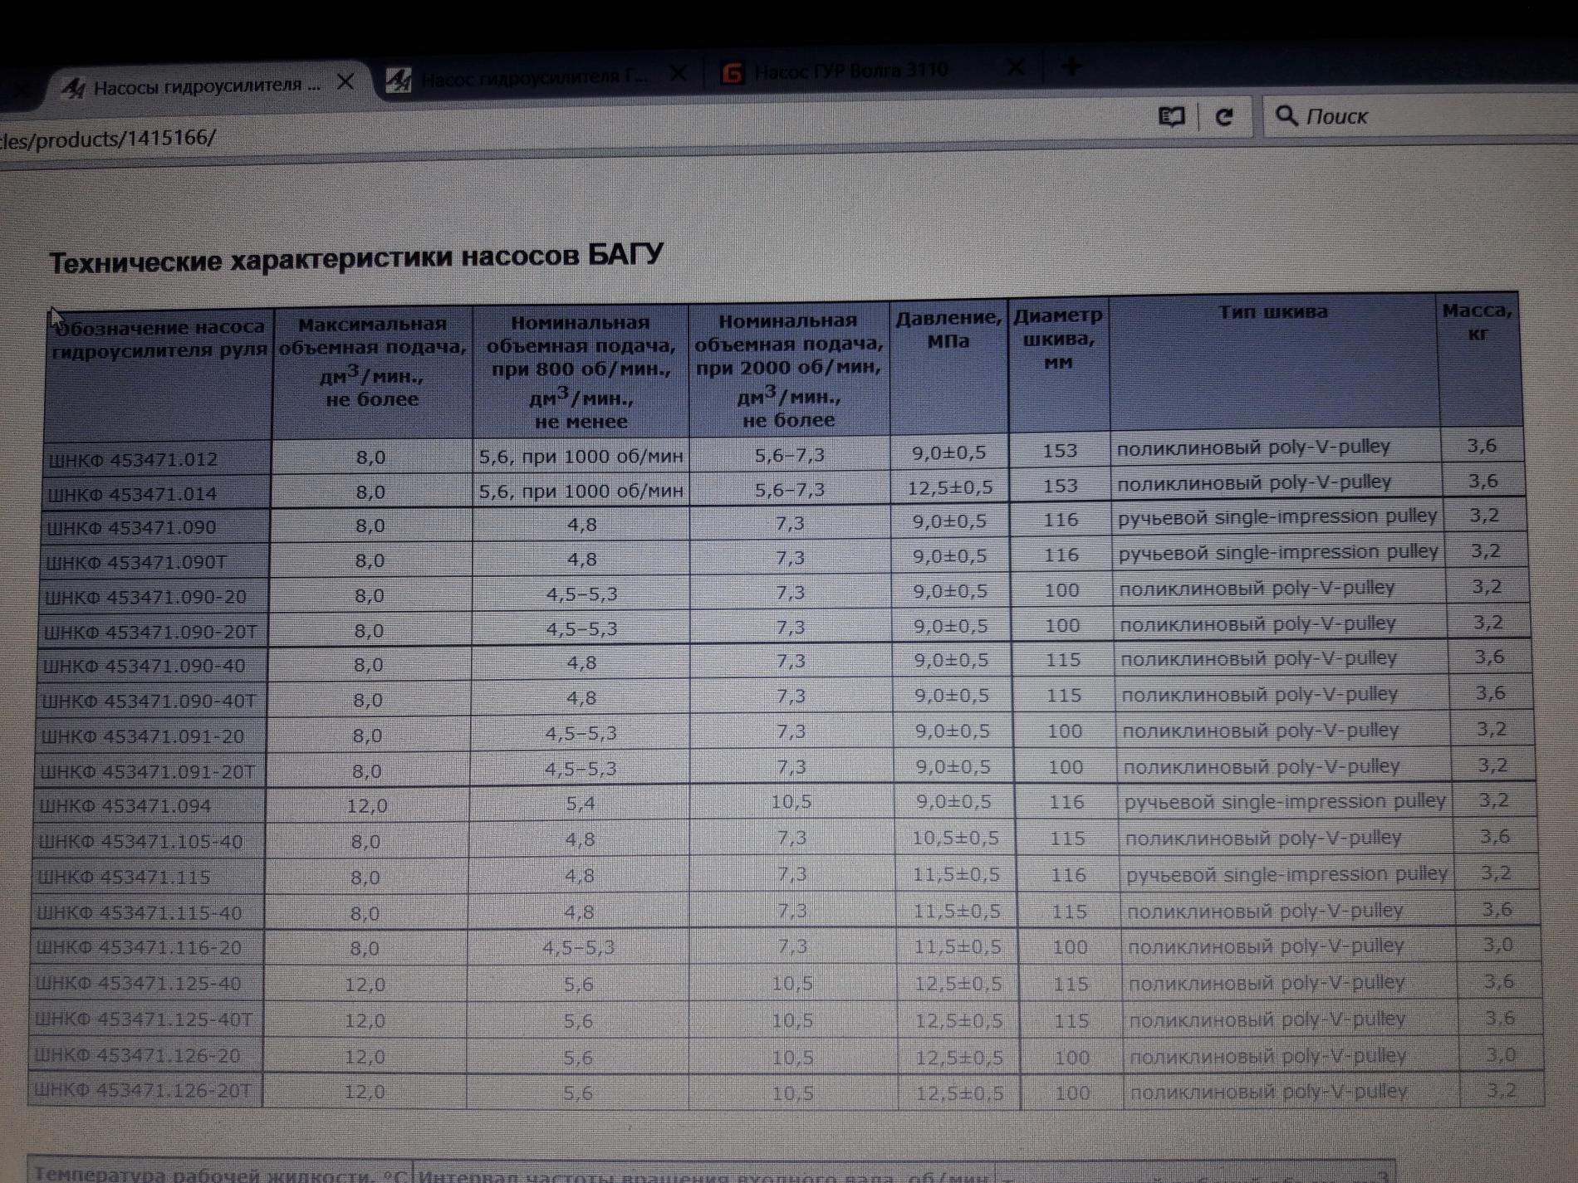Select row ШНКФ 453471.105-40

[787, 839]
